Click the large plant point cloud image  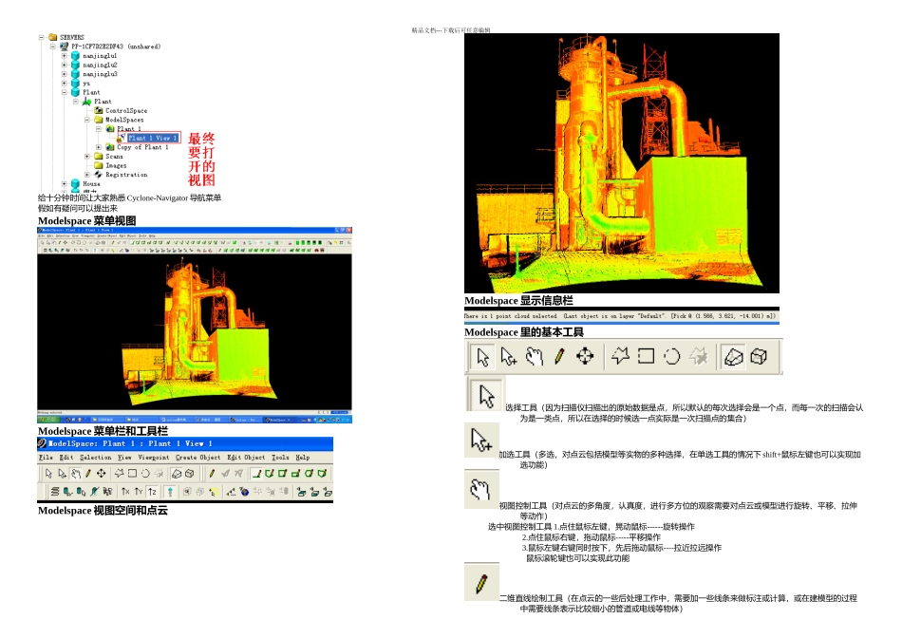click(x=622, y=163)
